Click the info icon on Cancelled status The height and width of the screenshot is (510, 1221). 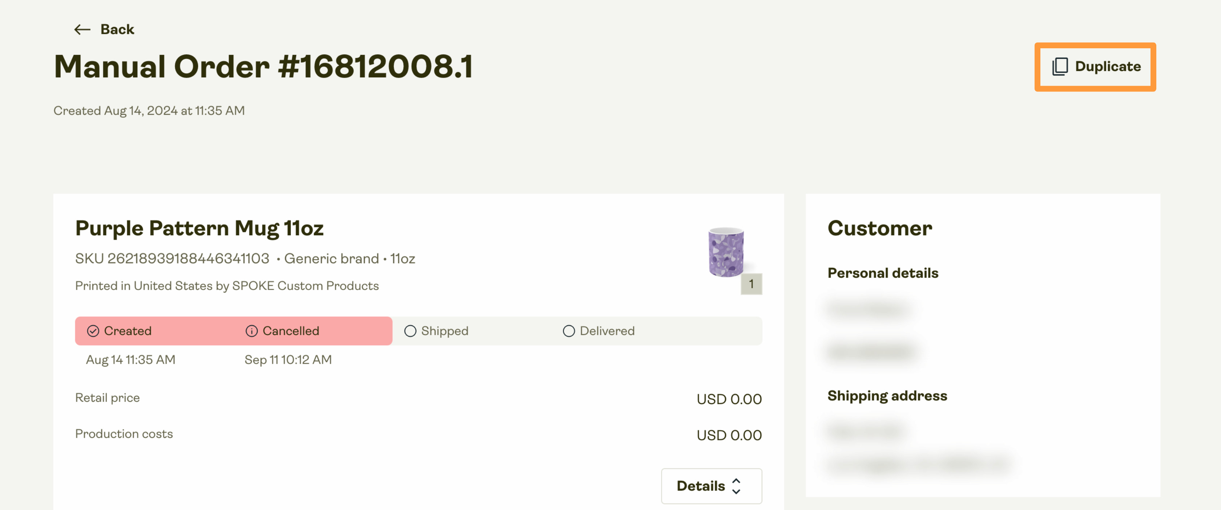click(x=251, y=331)
